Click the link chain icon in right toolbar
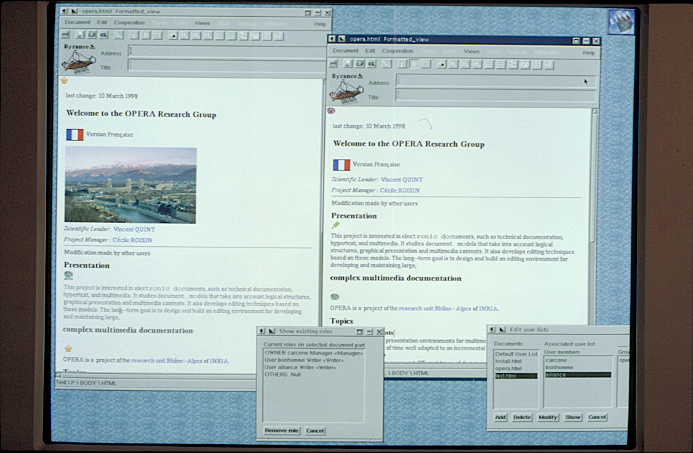The height and width of the screenshot is (453, 693). point(524,64)
